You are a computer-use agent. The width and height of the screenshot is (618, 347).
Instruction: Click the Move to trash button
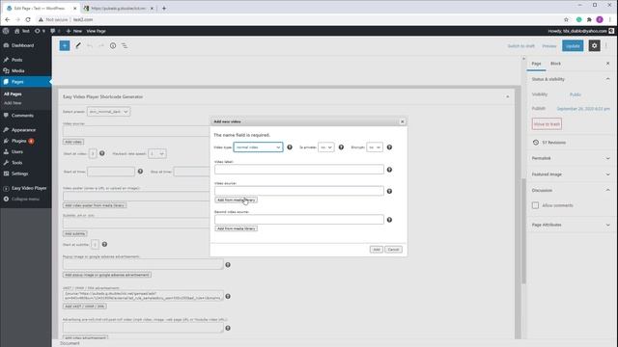tap(547, 124)
